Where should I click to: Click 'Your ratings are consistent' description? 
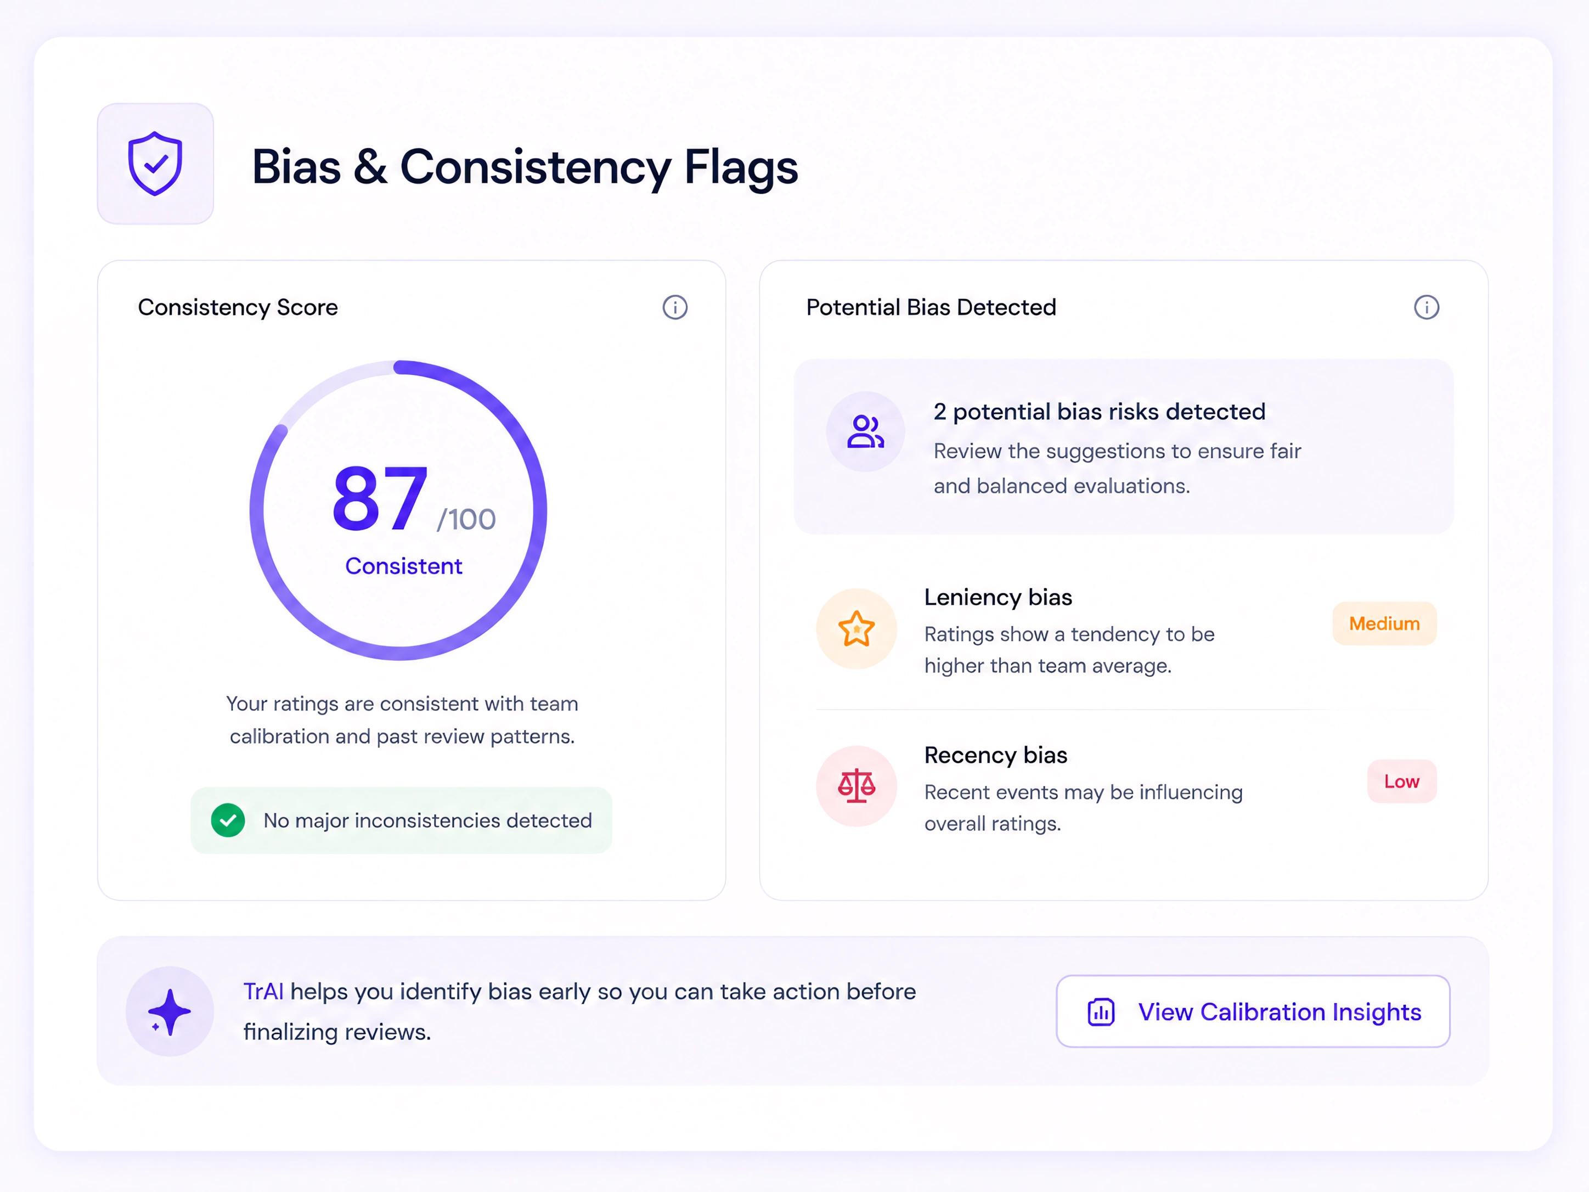point(402,720)
